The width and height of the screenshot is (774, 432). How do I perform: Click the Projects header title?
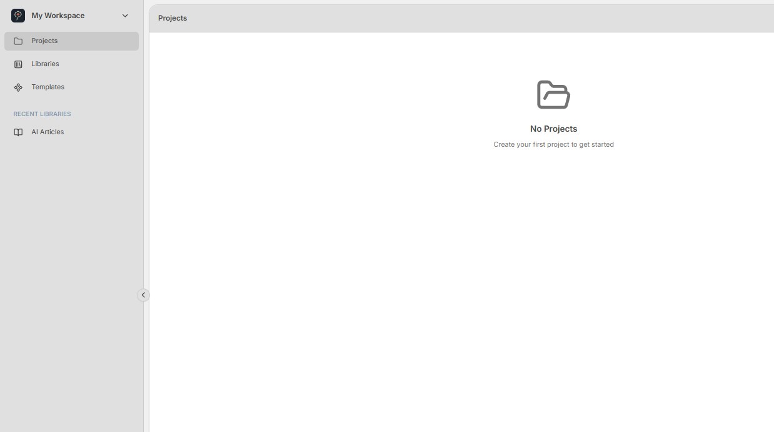173,18
